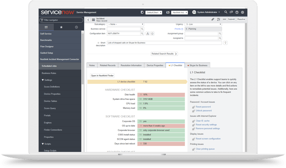Open the Urgency dropdown
This screenshot has width=286, height=168.
pyautogui.click(x=204, y=24)
